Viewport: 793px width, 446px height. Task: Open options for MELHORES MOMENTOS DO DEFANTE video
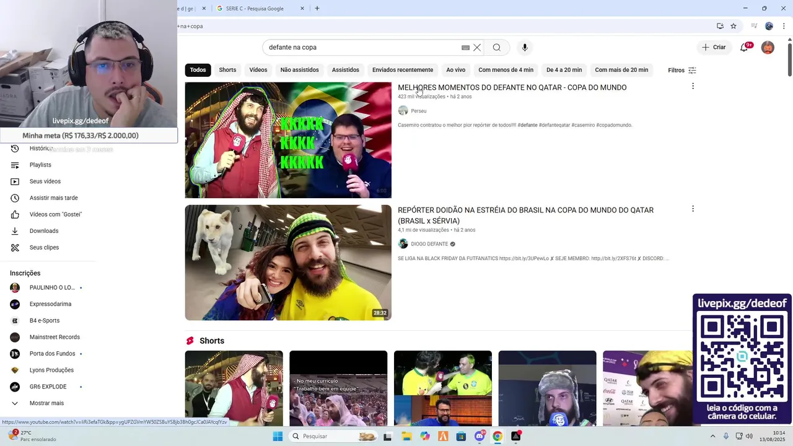(x=693, y=86)
